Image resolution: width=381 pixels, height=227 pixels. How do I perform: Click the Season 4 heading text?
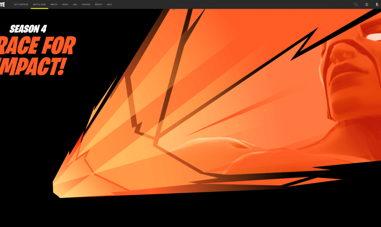pyautogui.click(x=28, y=29)
